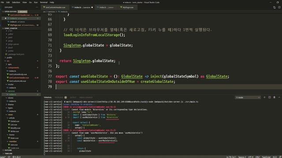Click GlobalState type link on line 77
The image size is (282, 158).
click(x=132, y=76)
